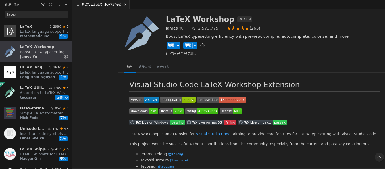
Task: Click the Unicode Latex extension icon
Action: (x=10, y=133)
